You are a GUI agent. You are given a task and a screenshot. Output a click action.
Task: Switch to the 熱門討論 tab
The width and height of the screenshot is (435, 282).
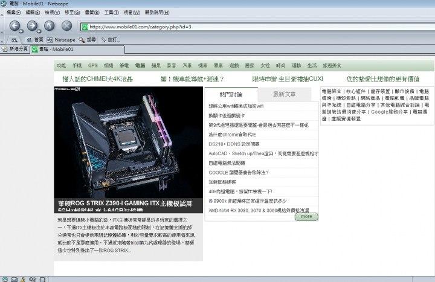[x=231, y=95]
